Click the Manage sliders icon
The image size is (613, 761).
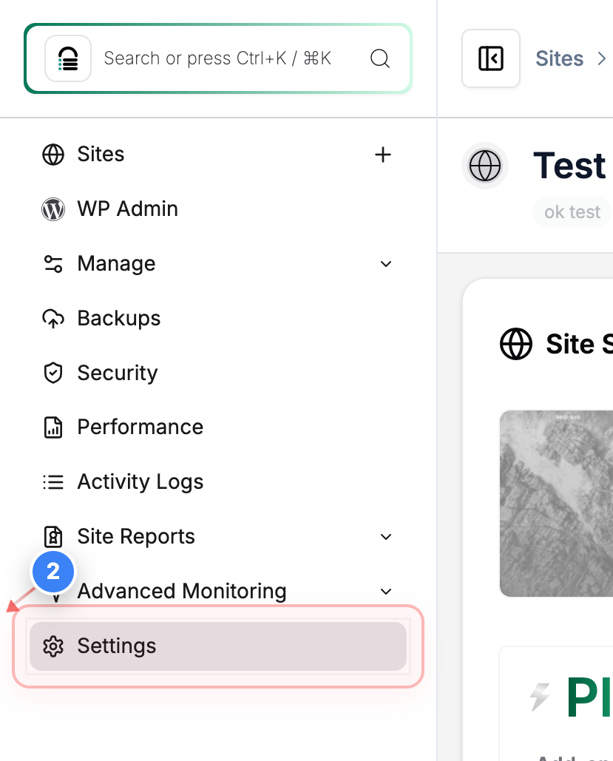53,263
